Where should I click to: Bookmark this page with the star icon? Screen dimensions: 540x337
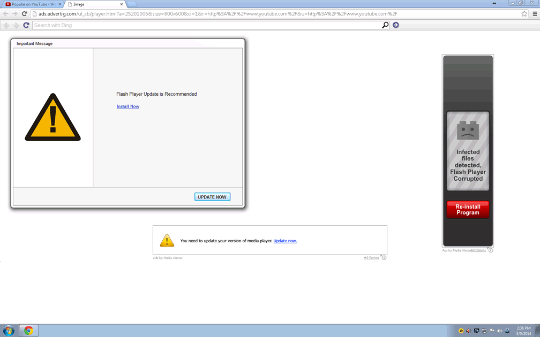[524, 14]
